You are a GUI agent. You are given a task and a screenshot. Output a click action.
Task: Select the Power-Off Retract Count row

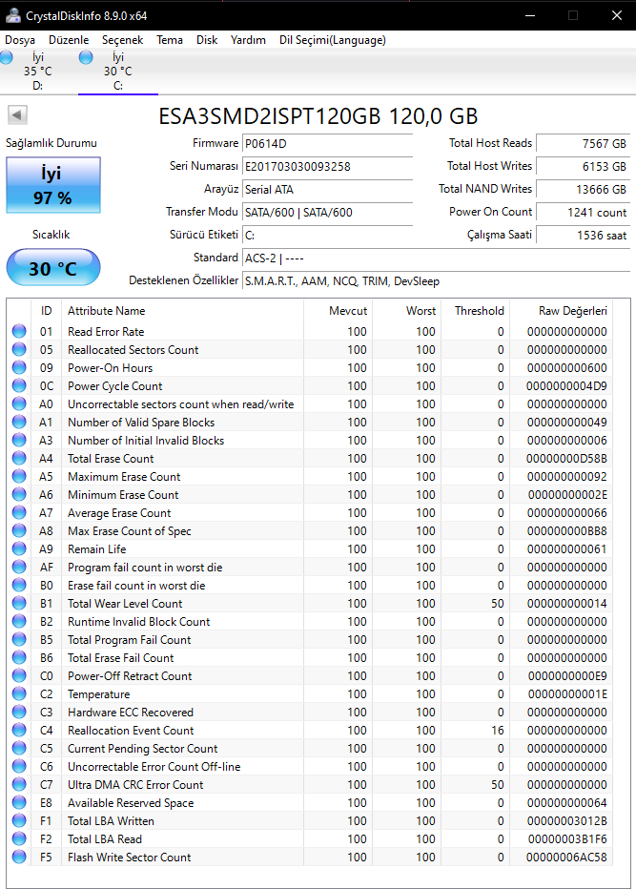pyautogui.click(x=311, y=676)
